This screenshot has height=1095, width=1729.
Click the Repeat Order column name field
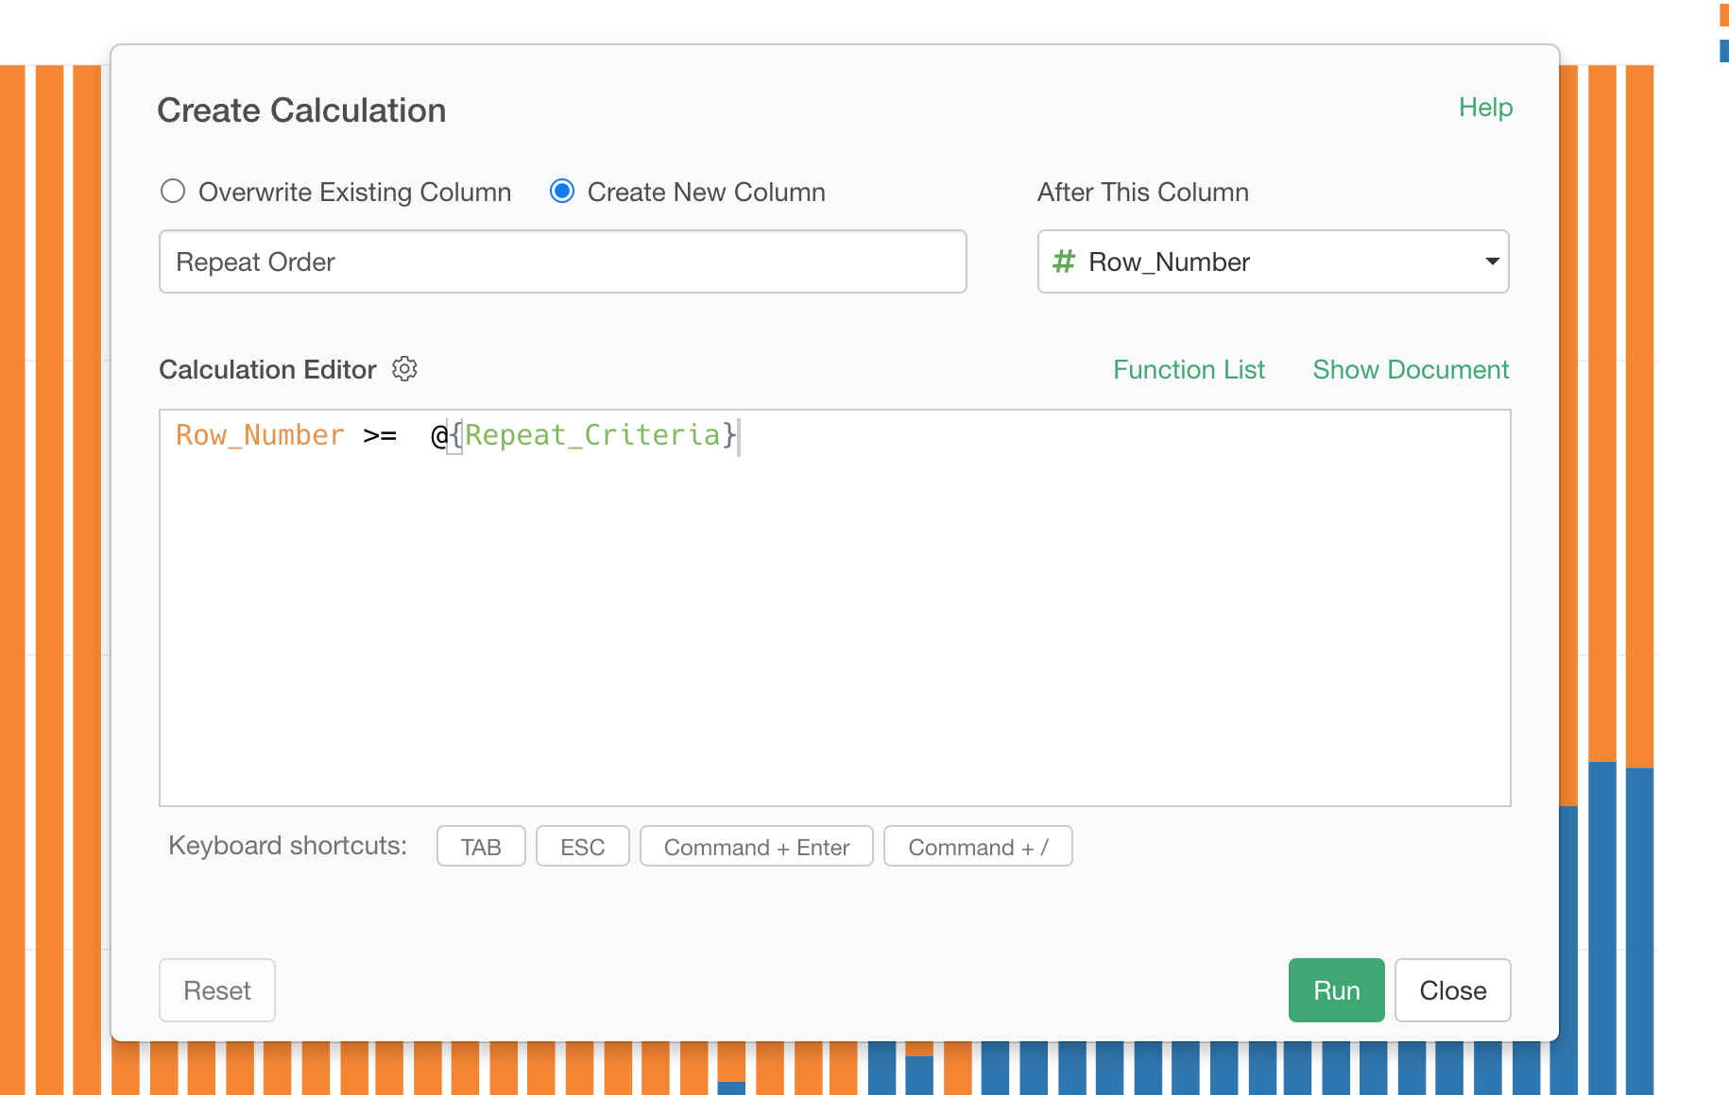coord(563,261)
